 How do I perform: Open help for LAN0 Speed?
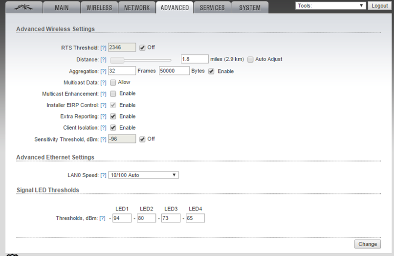tap(103, 175)
